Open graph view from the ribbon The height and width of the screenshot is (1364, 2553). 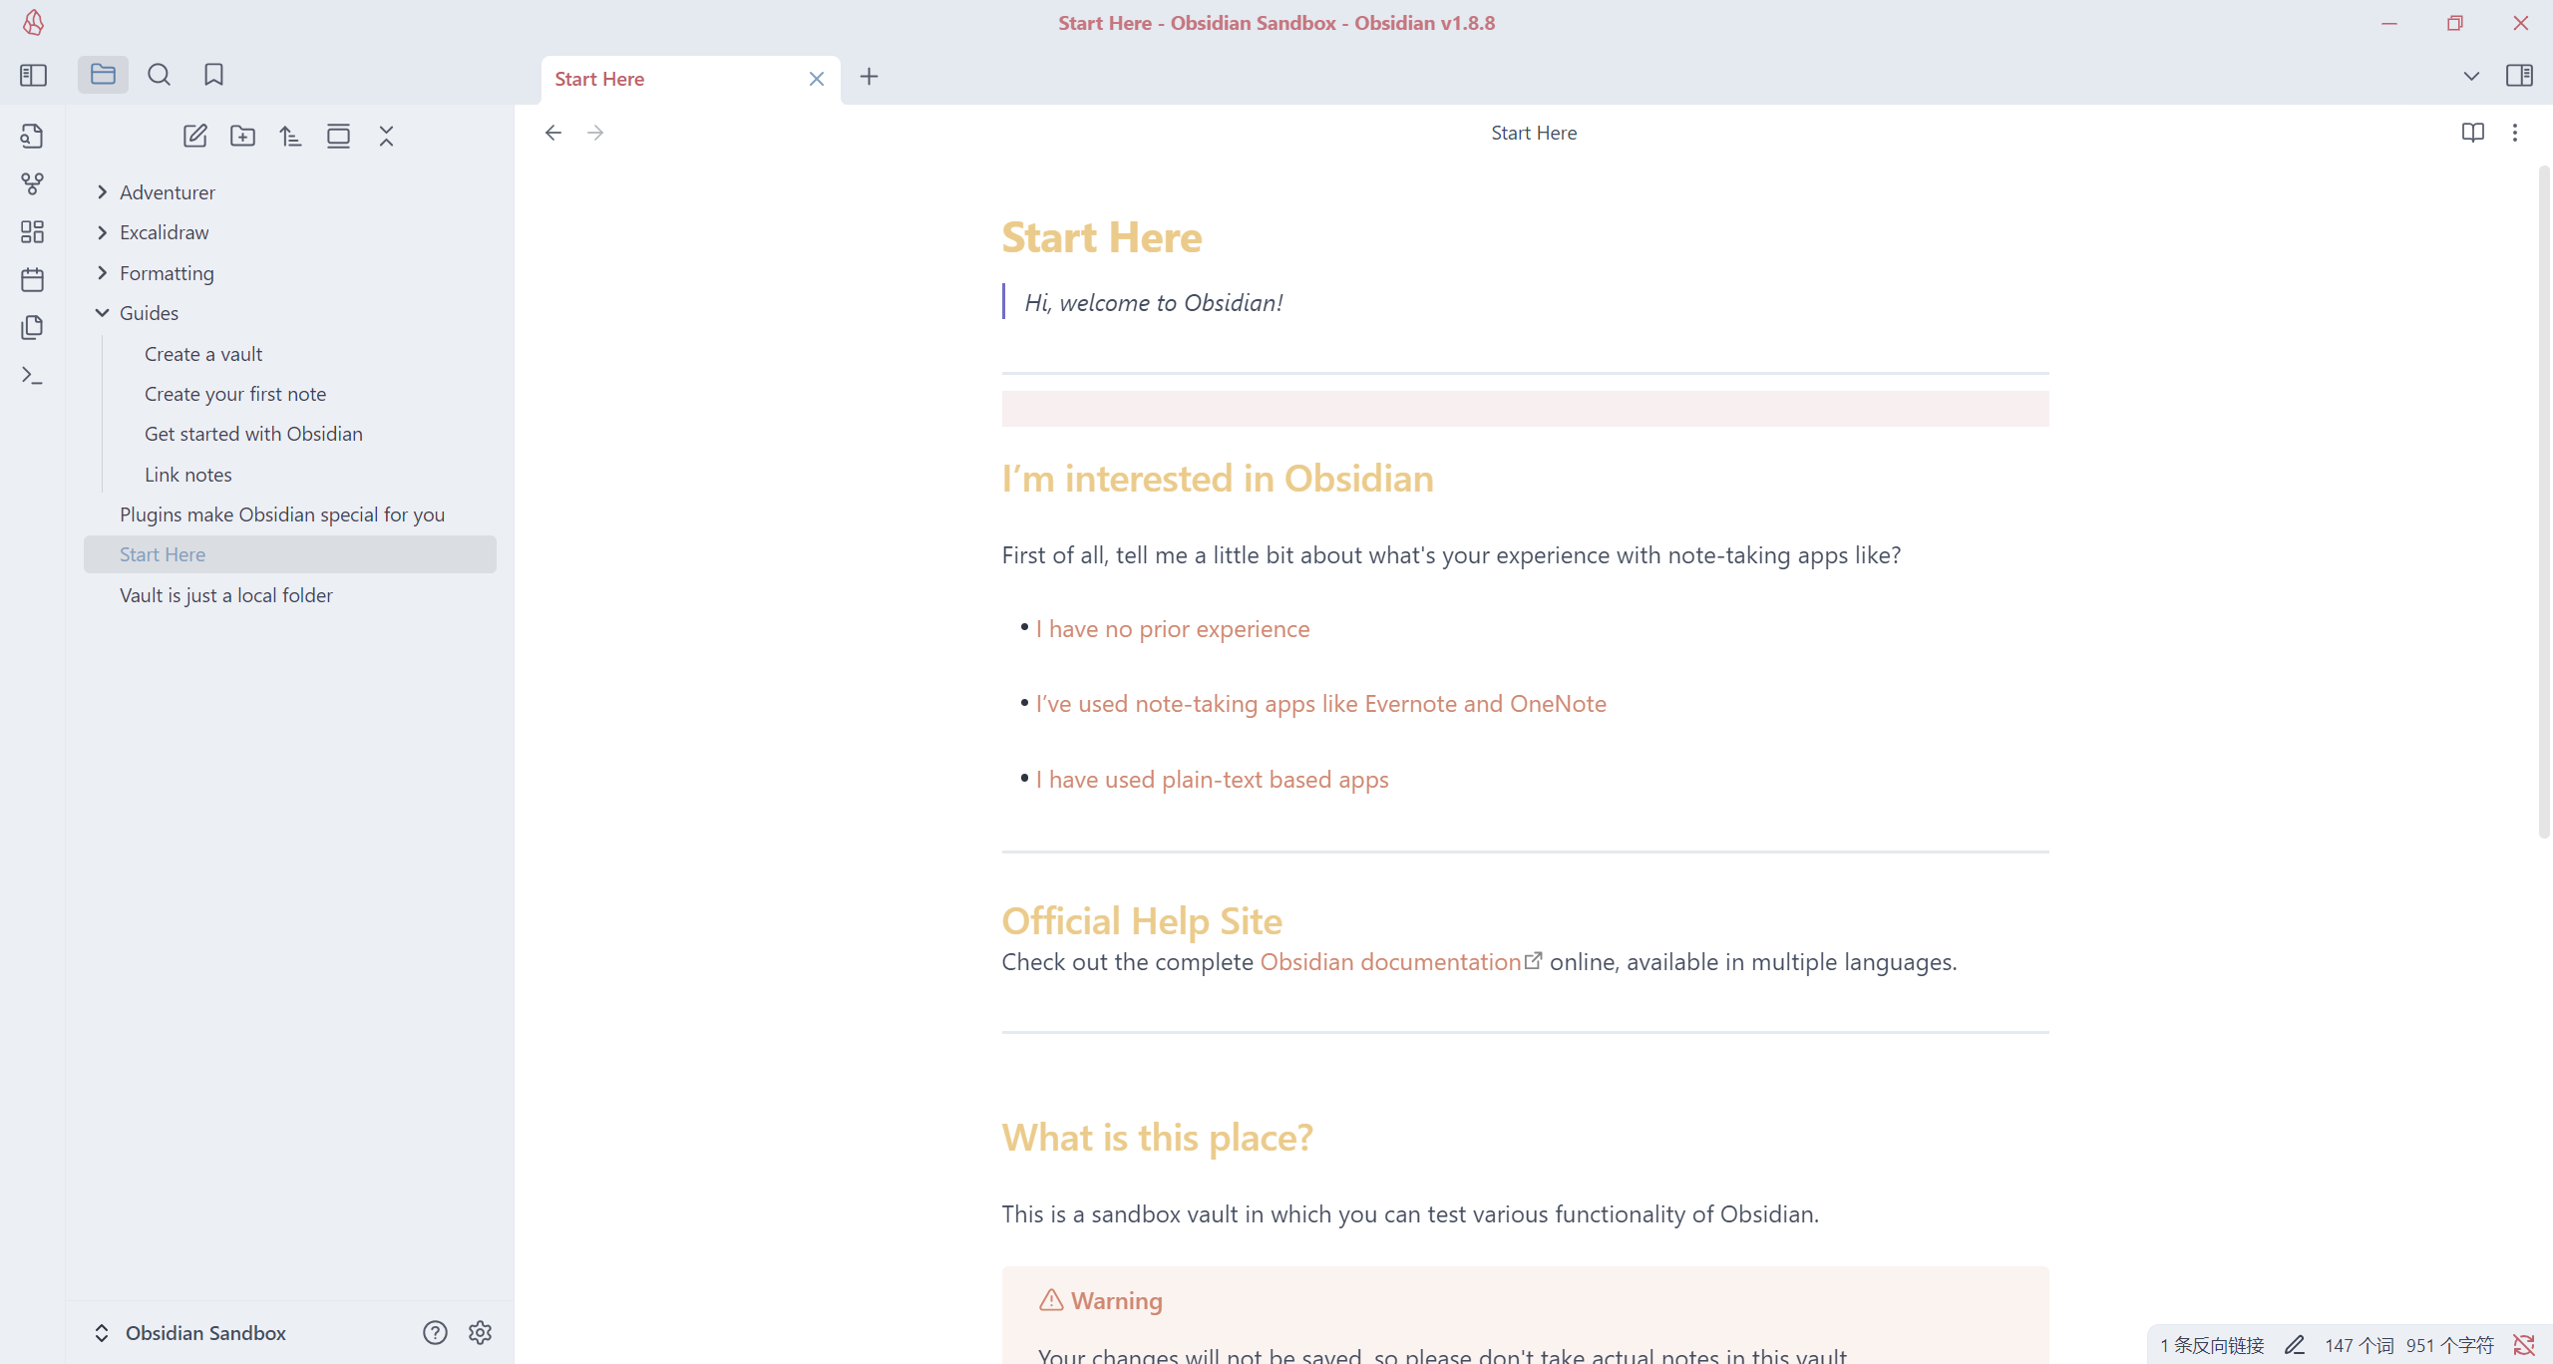[x=32, y=183]
